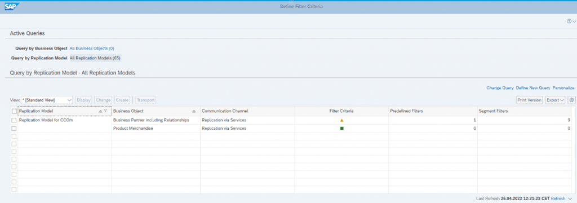Select row checkbox for Product Merchandise
The image size is (577, 203).
pyautogui.click(x=14, y=128)
